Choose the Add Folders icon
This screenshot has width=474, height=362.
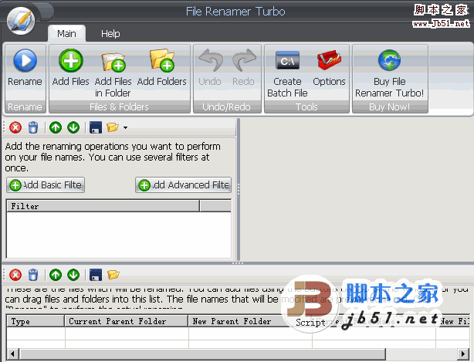click(162, 61)
